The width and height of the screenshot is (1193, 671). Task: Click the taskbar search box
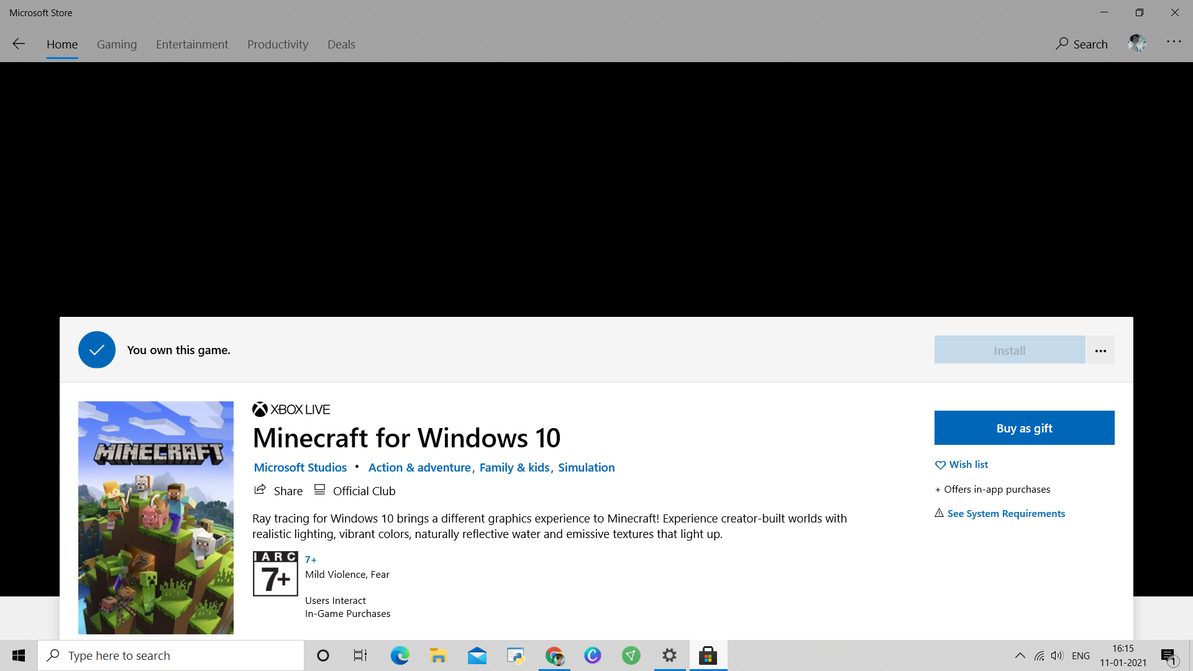coord(171,655)
